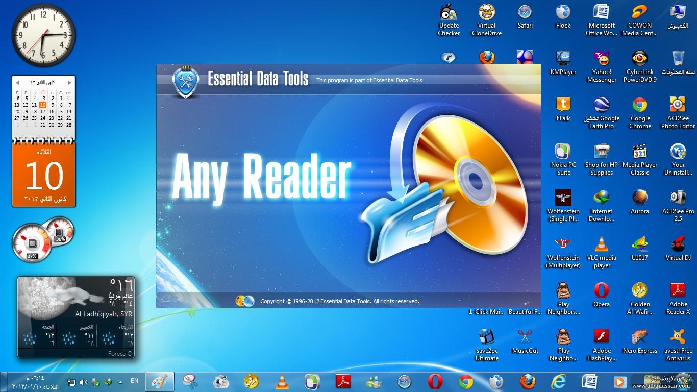Launch Media Player Classic desktop icon

pos(640,160)
